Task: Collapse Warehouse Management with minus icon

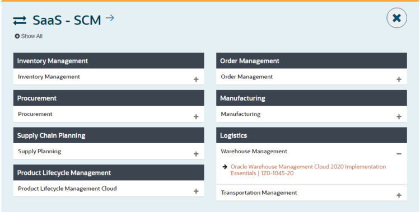Action: pyautogui.click(x=399, y=154)
